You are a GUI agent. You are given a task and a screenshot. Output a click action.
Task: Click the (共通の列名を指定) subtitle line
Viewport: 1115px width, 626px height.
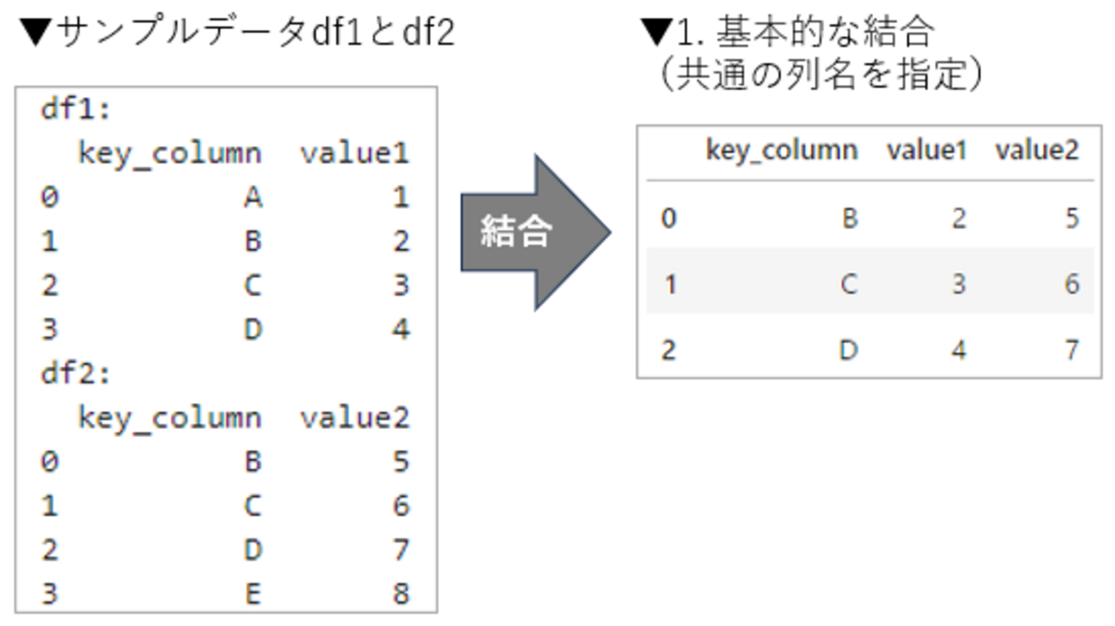(x=821, y=75)
